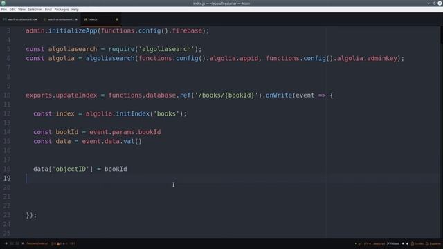Viewport: 443px width, 249px height.
Task: Open the Help menu
Action: tap(75, 9)
